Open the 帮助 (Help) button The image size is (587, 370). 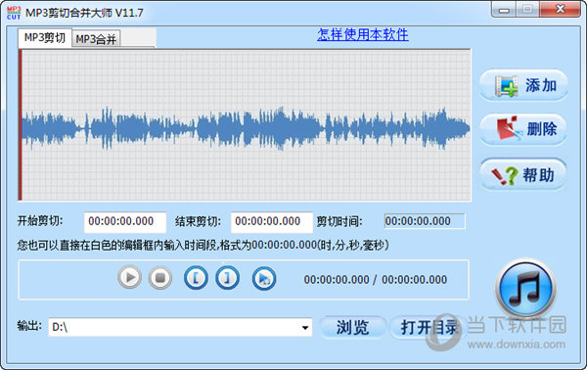coord(523,175)
